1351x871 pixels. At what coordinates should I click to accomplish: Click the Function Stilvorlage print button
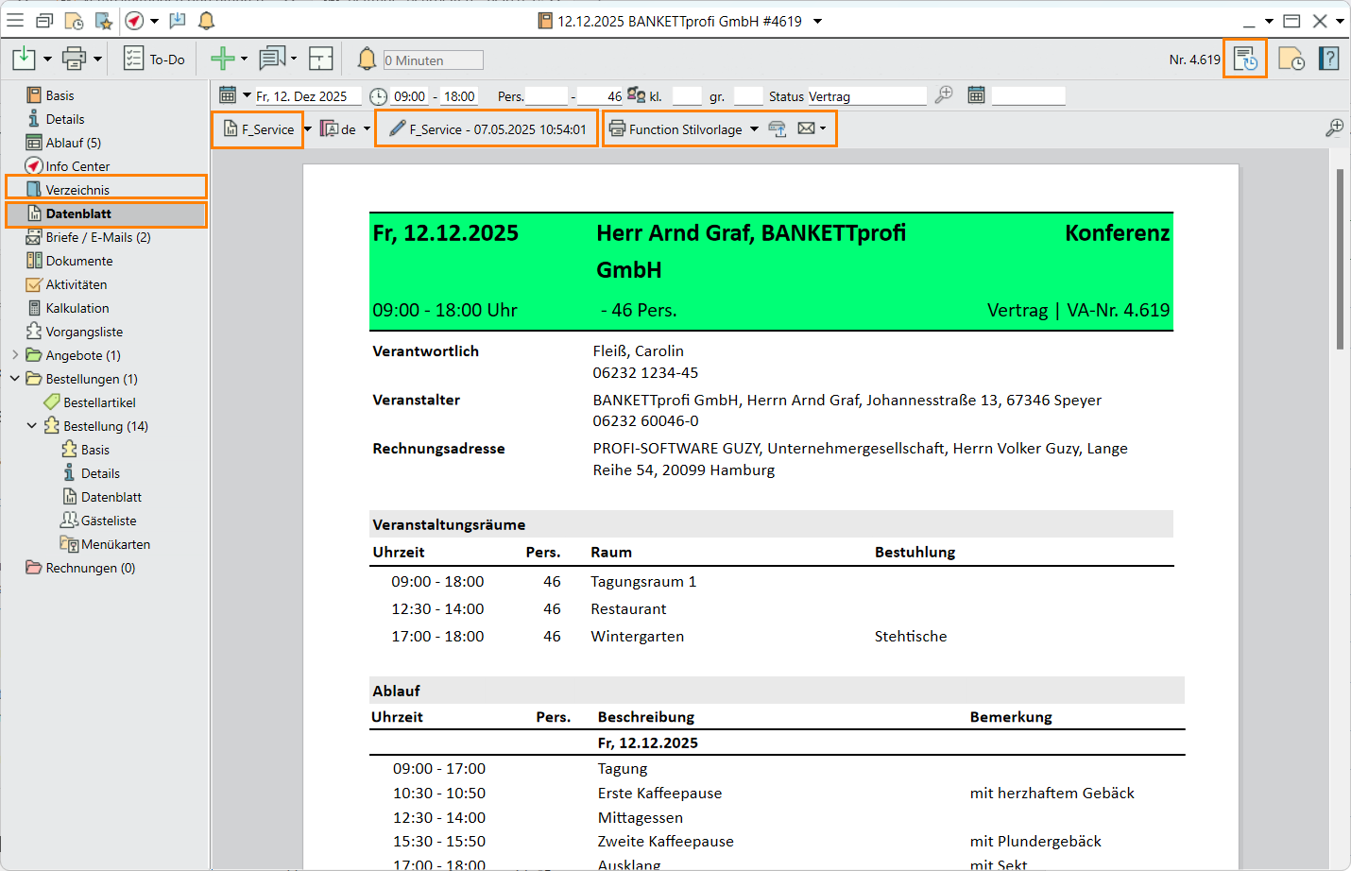tap(676, 129)
